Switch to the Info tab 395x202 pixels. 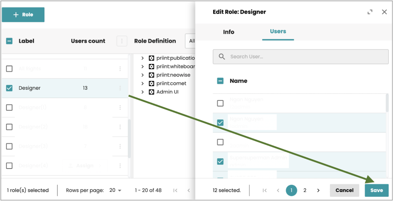pos(228,32)
